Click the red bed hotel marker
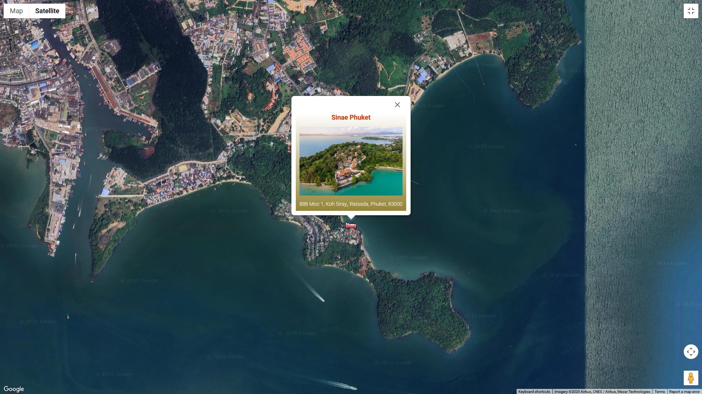The width and height of the screenshot is (702, 394). pyautogui.click(x=351, y=226)
